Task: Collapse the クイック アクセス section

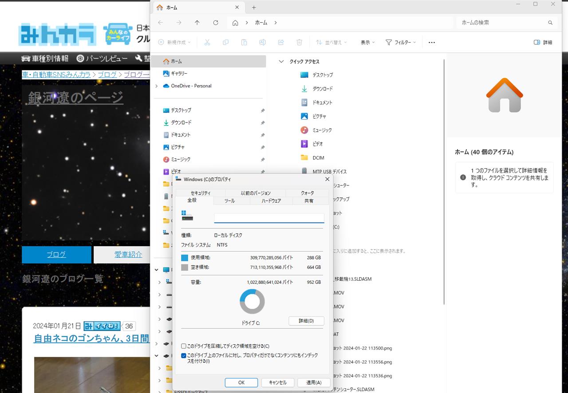Action: pyautogui.click(x=281, y=62)
